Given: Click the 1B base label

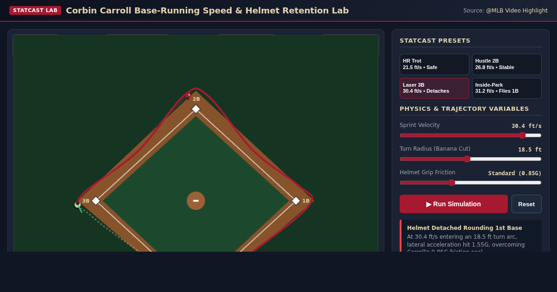Looking at the screenshot, I should pos(306,201).
